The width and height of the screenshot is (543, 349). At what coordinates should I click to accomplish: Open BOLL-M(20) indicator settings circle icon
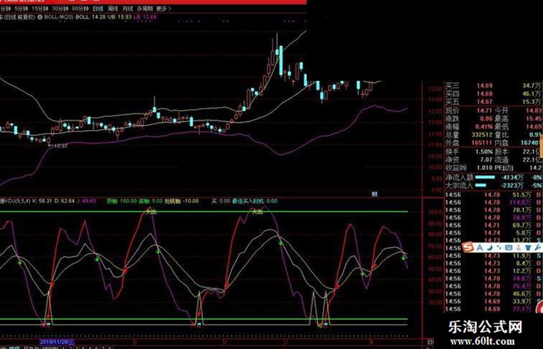(40, 17)
